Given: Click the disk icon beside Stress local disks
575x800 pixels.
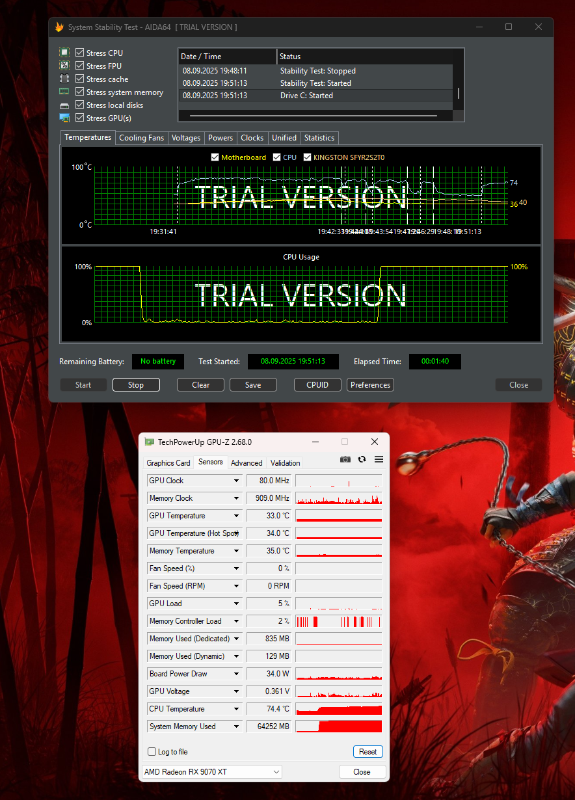Looking at the screenshot, I should coord(64,105).
